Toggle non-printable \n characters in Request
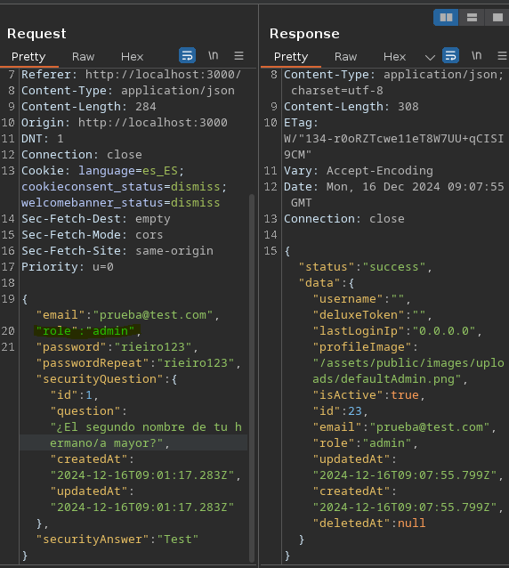 (214, 55)
